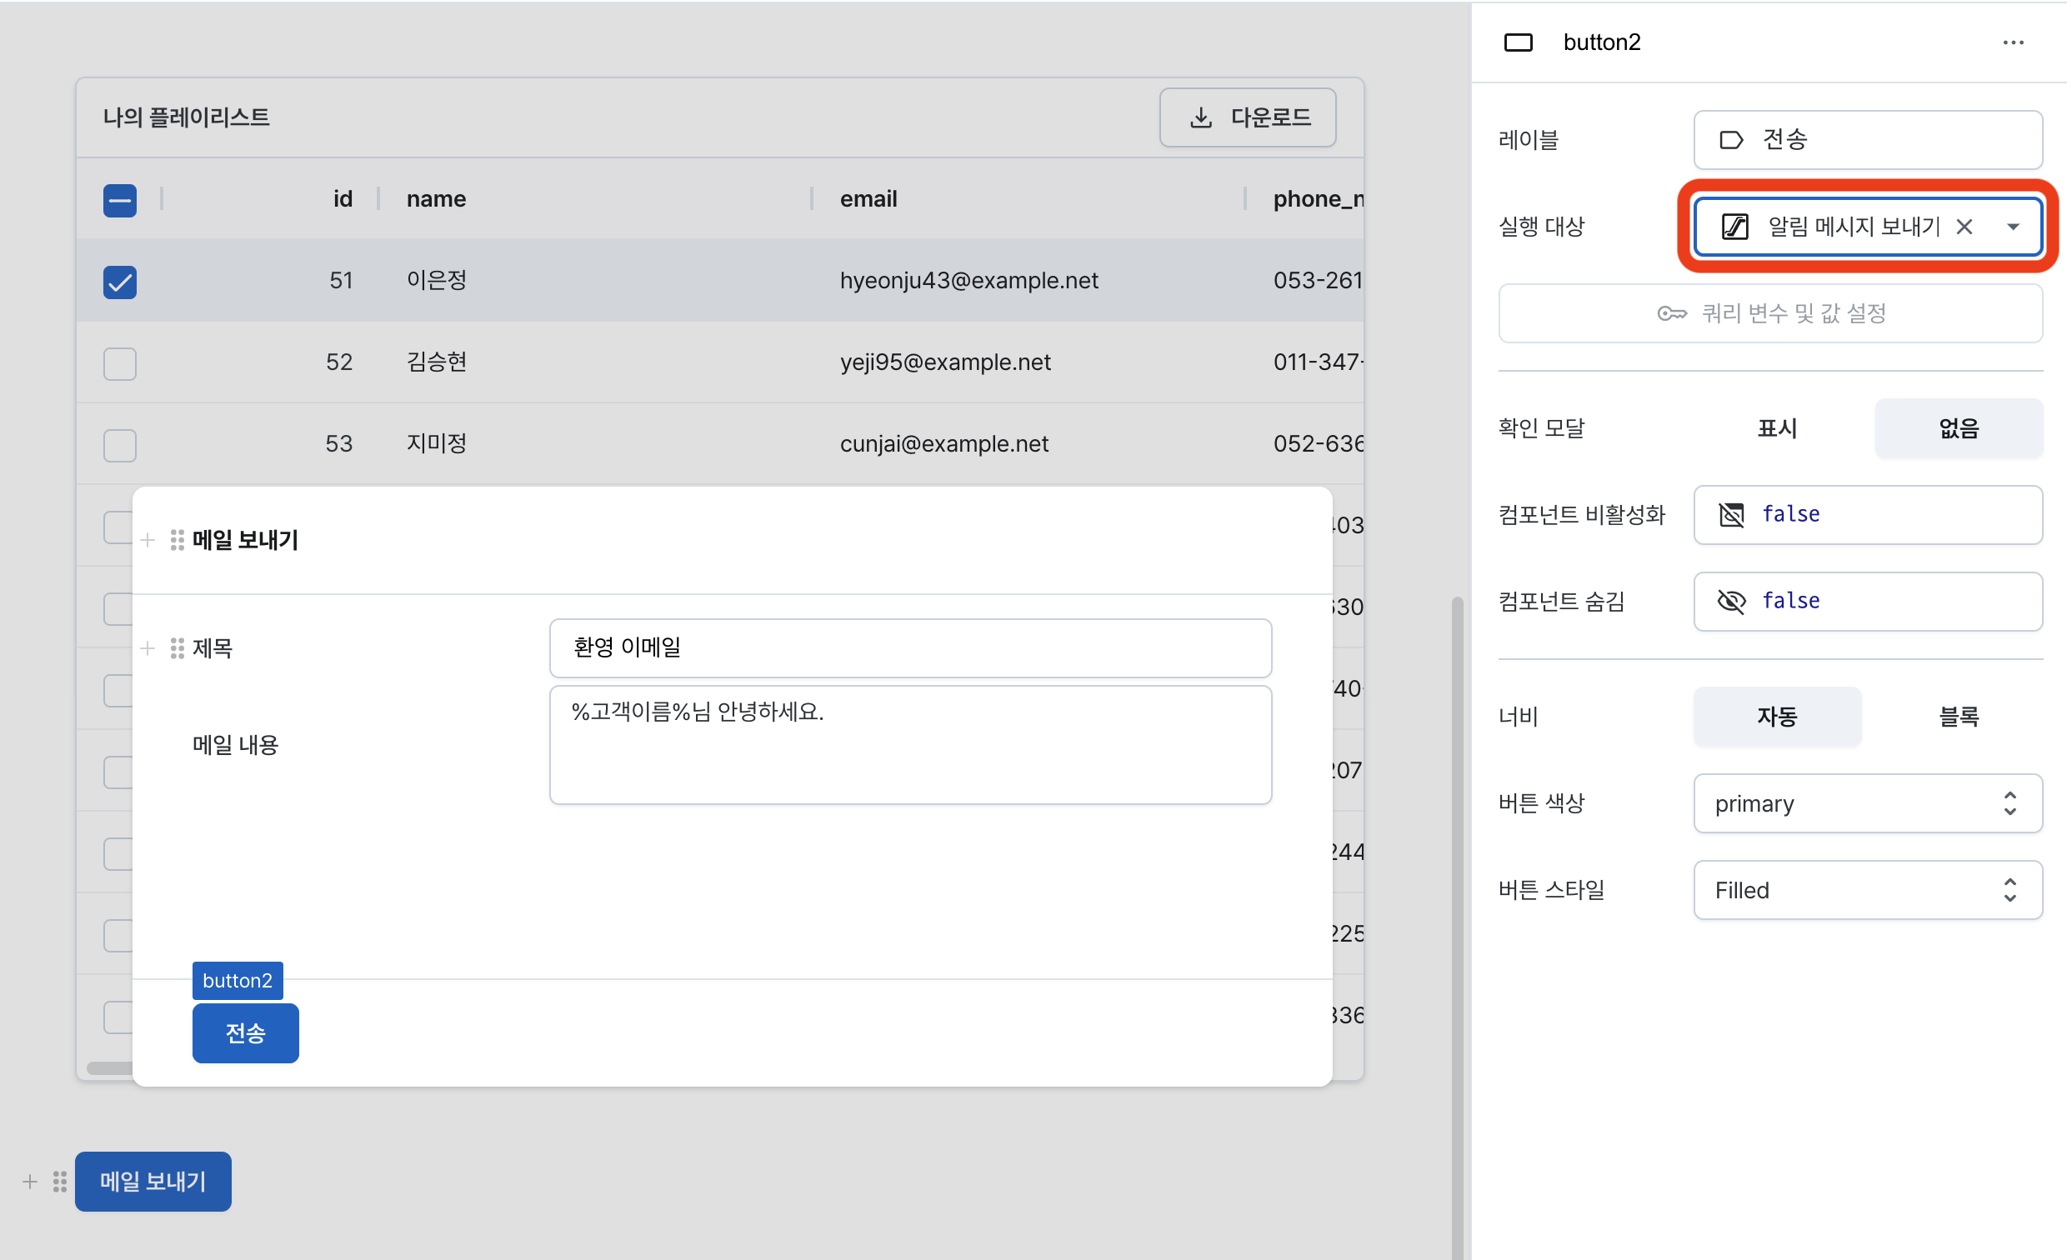The width and height of the screenshot is (2067, 1260).
Task: Open the 버튼 색상 primary dropdown
Action: click(x=1867, y=803)
